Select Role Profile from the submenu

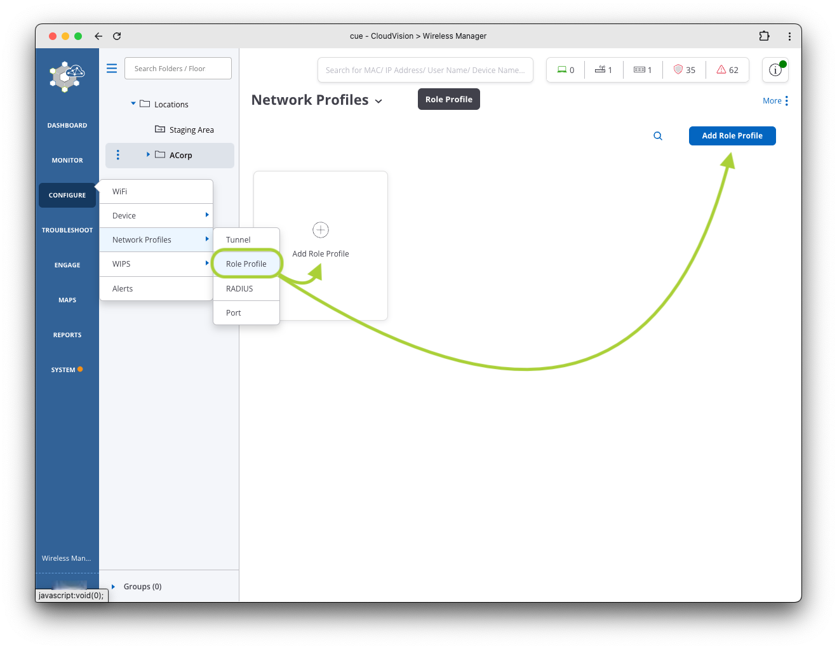[246, 264]
